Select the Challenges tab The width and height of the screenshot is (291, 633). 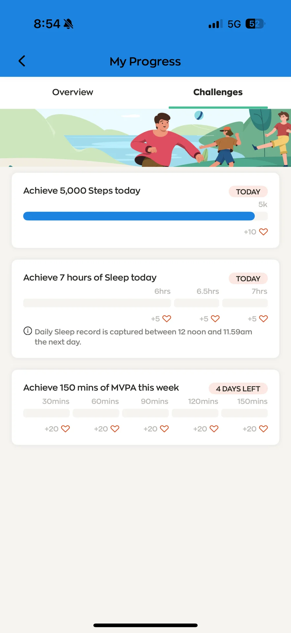pos(218,92)
